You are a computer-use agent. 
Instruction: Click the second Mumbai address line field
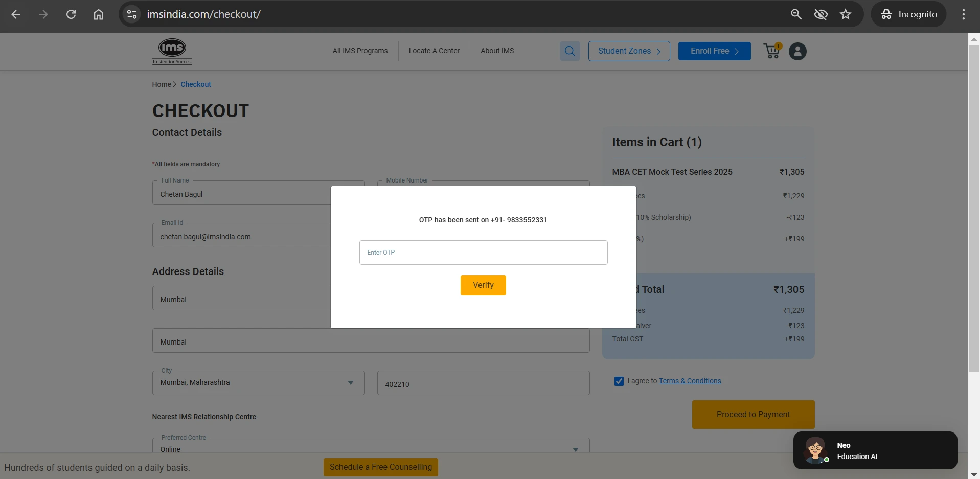371,340
